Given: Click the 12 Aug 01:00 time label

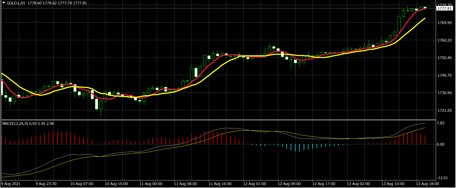Looking at the screenshot, I should [254, 184].
